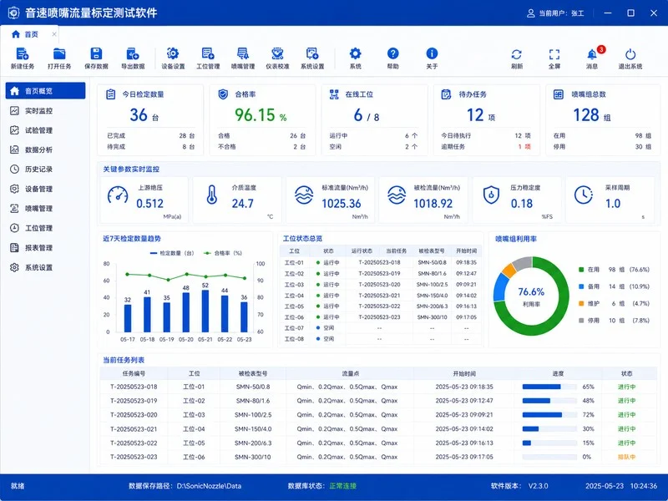The width and height of the screenshot is (668, 501).
Task: Click the 合格率 shield icon
Action: pyautogui.click(x=223, y=94)
